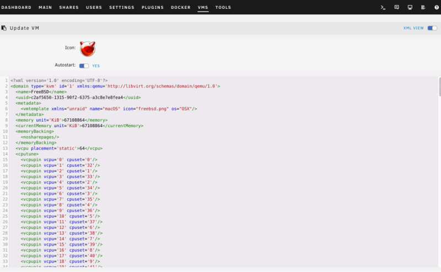Click the Update VM heading text

tap(24, 28)
